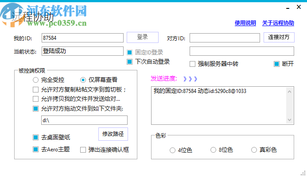
Task: Enable 强制服务器中转 checkbox
Action: [192, 64]
